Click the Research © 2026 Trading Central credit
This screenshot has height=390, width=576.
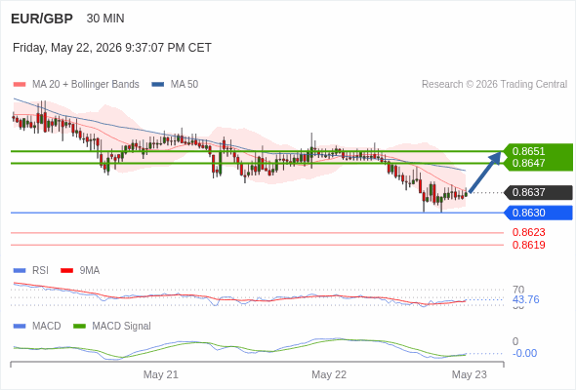pyautogui.click(x=494, y=85)
